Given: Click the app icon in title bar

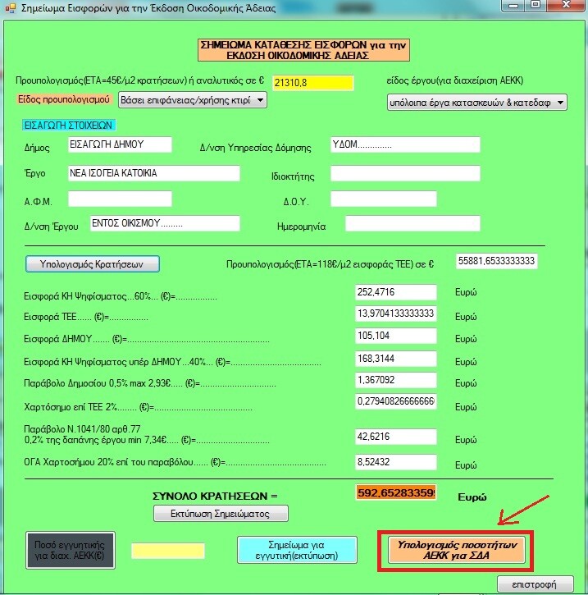Looking at the screenshot, I should point(10,7).
